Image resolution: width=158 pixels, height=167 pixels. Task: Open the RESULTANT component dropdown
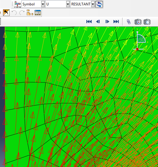pos(93,4)
